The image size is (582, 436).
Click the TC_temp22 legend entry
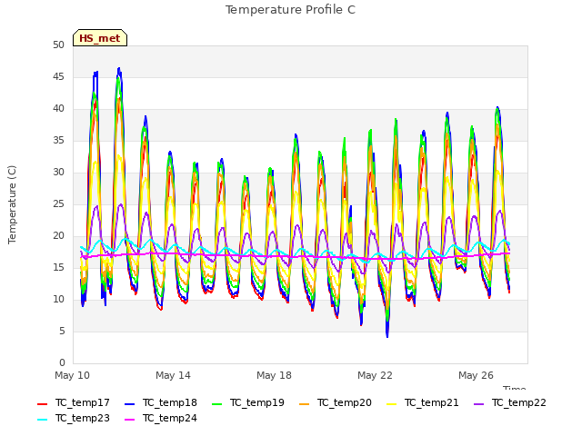(510, 402)
